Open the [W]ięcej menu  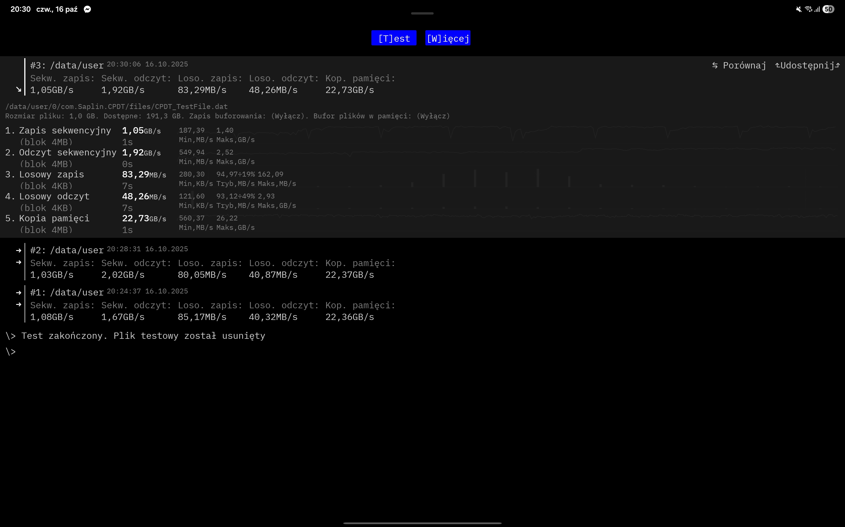tap(448, 38)
